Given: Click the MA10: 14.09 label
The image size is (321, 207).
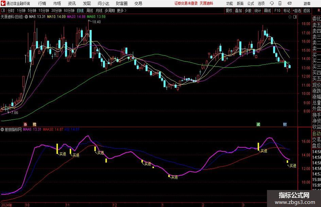Looking at the screenshot, I should click(56, 17).
